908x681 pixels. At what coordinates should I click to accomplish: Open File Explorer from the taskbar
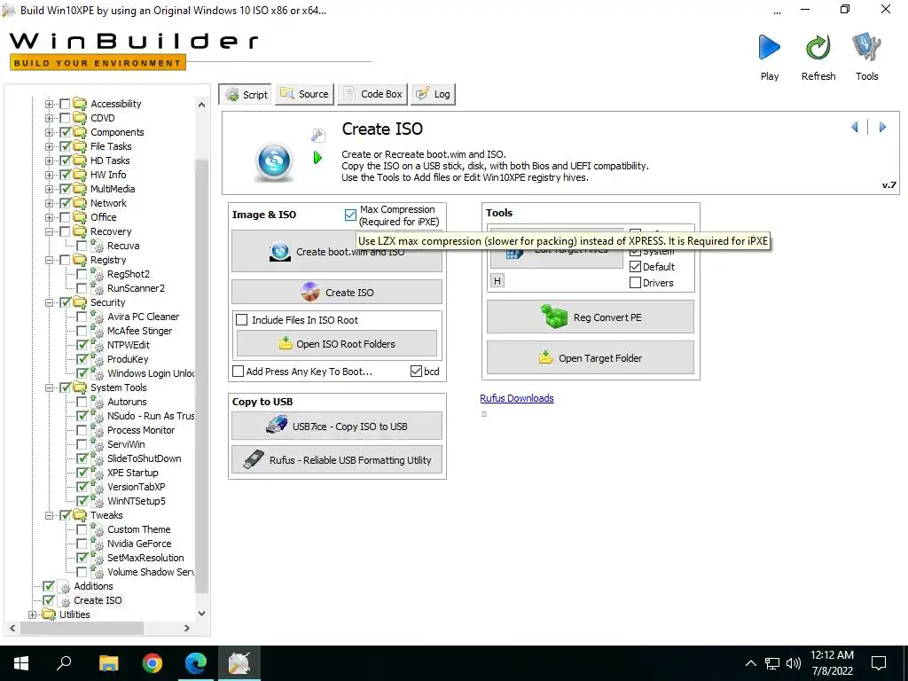pyautogui.click(x=108, y=663)
